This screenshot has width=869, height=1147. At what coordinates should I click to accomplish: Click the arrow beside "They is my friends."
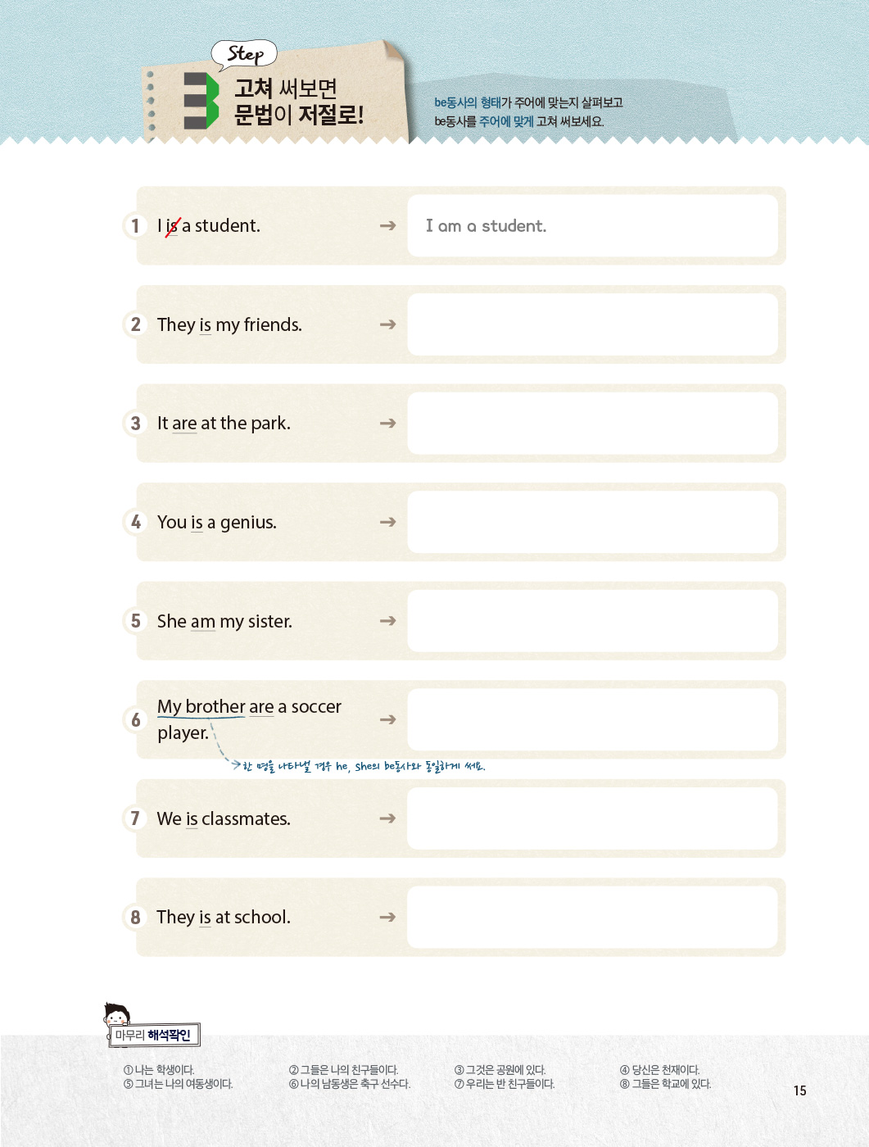tap(387, 324)
